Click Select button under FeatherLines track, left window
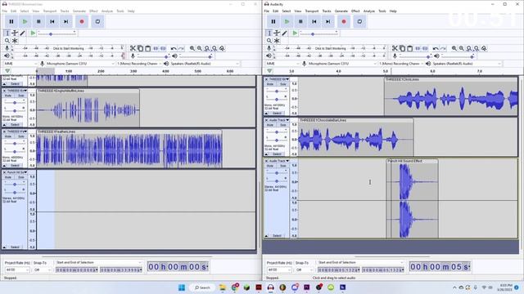Viewport: 524px width, 294px height. pyautogui.click(x=15, y=165)
